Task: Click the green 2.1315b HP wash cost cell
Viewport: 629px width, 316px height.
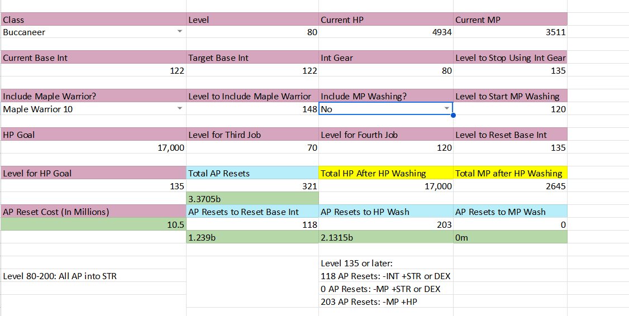Action: click(385, 237)
